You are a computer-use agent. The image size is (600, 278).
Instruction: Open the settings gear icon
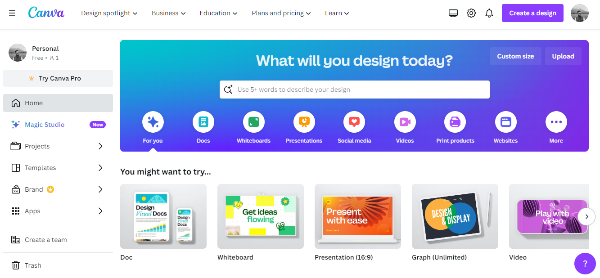[471, 13]
